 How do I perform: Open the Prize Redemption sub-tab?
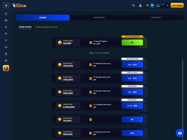46,27
